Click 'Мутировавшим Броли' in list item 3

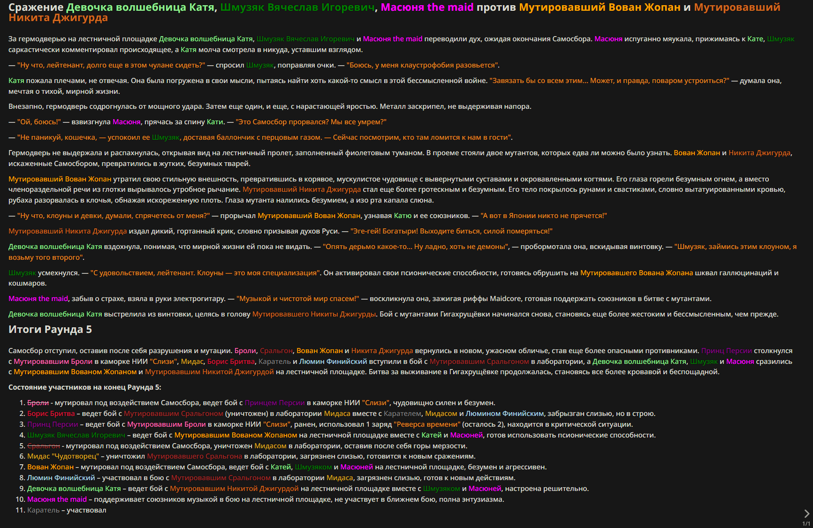[167, 424]
